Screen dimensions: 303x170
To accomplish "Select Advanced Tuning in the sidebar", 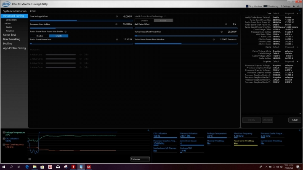I will point(14,16).
